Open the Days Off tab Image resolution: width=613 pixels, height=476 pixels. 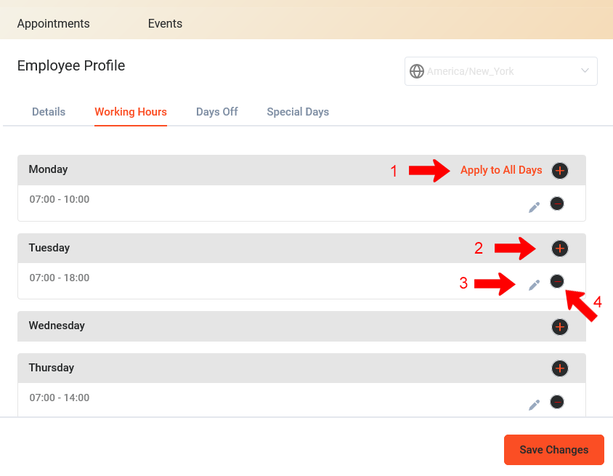click(x=217, y=112)
